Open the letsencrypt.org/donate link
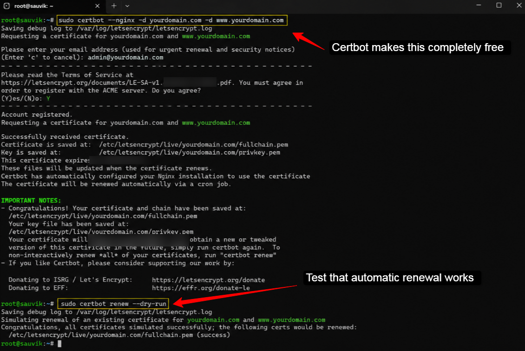 208,280
